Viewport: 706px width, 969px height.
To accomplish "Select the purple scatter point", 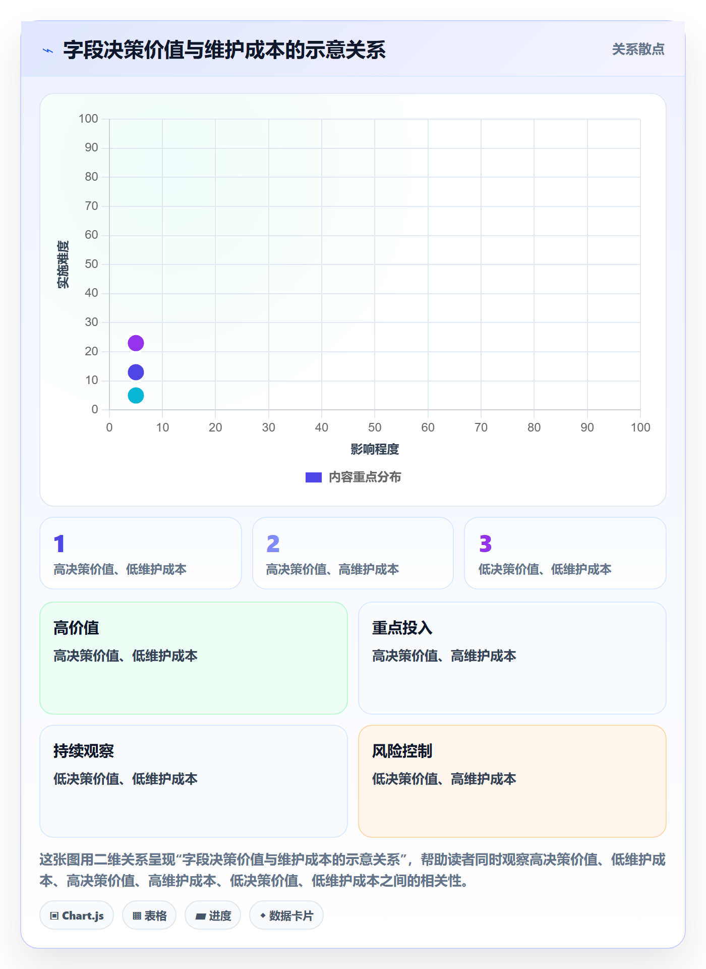I will (x=136, y=343).
